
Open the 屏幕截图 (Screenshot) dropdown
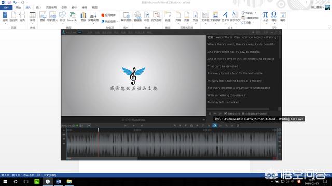tap(93, 17)
